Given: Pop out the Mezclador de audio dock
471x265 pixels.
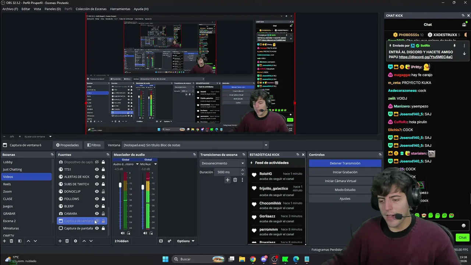Looking at the screenshot, I should [x=194, y=155].
